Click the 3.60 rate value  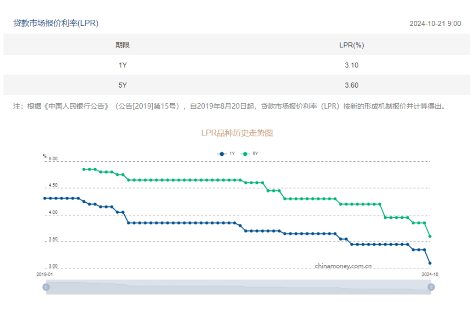[x=352, y=85]
